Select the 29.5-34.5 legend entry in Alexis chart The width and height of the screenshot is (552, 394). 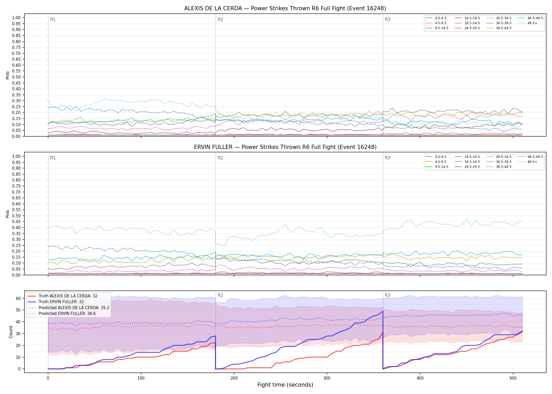click(499, 18)
